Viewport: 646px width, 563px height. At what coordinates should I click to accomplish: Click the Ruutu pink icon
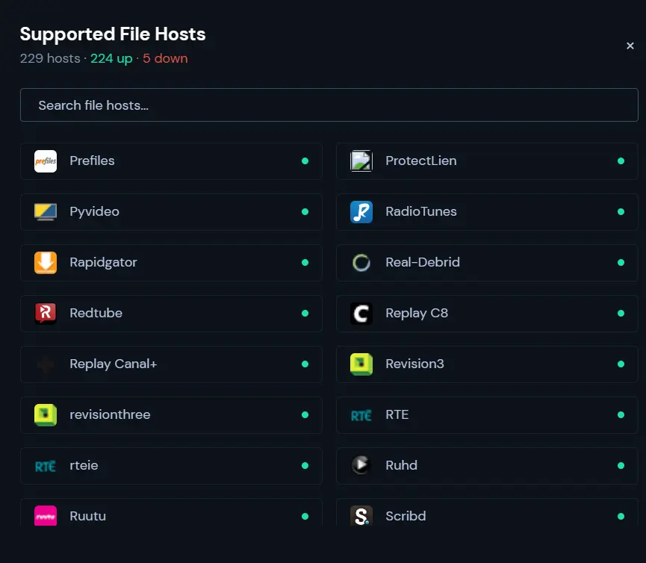tap(46, 516)
